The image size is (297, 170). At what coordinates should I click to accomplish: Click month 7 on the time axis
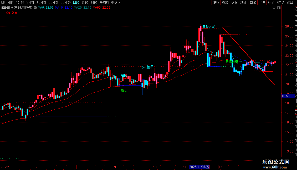pos(37,167)
